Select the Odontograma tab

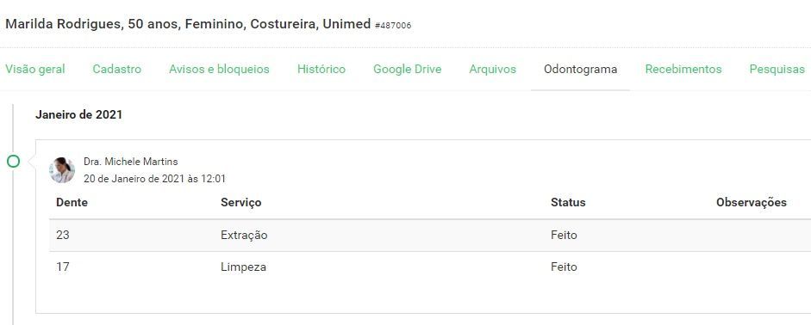(580, 69)
